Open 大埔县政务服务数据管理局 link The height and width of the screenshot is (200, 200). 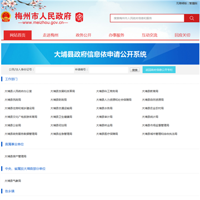tap(21, 134)
